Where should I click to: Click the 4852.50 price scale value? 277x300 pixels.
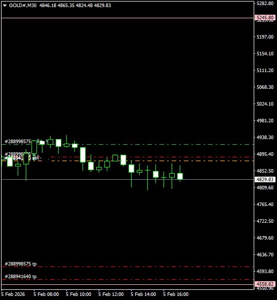(265, 171)
